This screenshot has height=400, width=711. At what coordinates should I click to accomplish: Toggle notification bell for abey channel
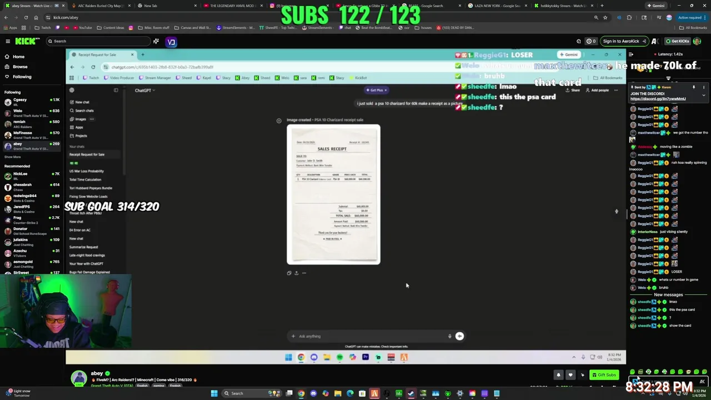pos(558,375)
